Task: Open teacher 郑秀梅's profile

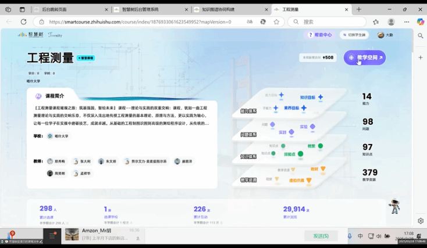Action: point(55,161)
